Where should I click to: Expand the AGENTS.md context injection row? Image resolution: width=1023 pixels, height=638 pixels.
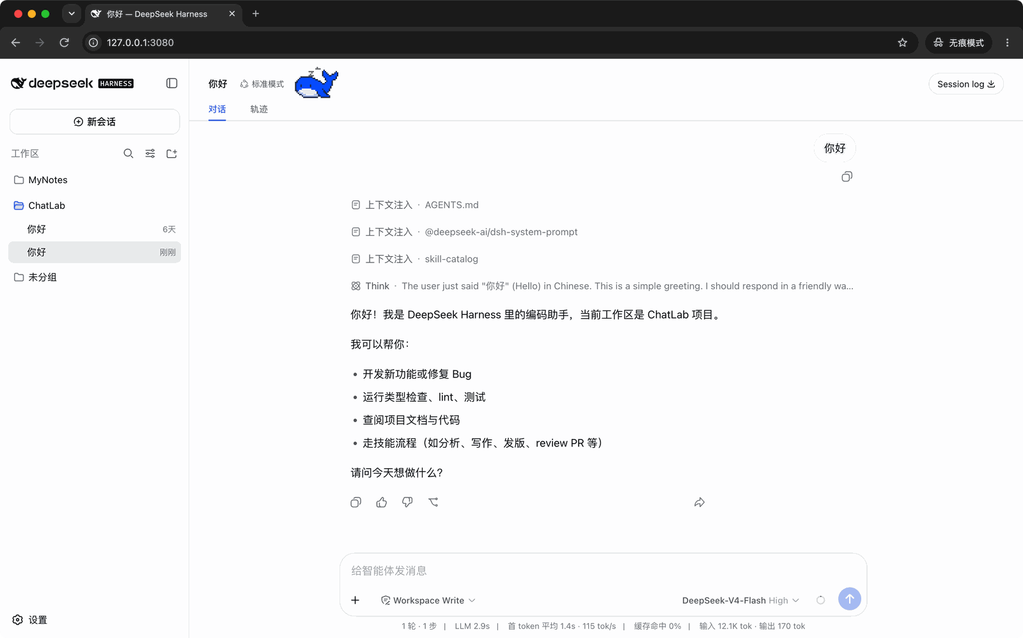(x=415, y=205)
